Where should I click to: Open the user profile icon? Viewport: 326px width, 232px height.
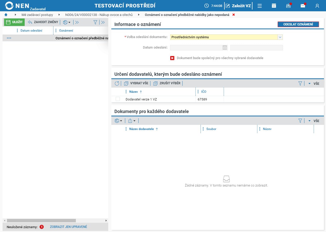(317, 6)
